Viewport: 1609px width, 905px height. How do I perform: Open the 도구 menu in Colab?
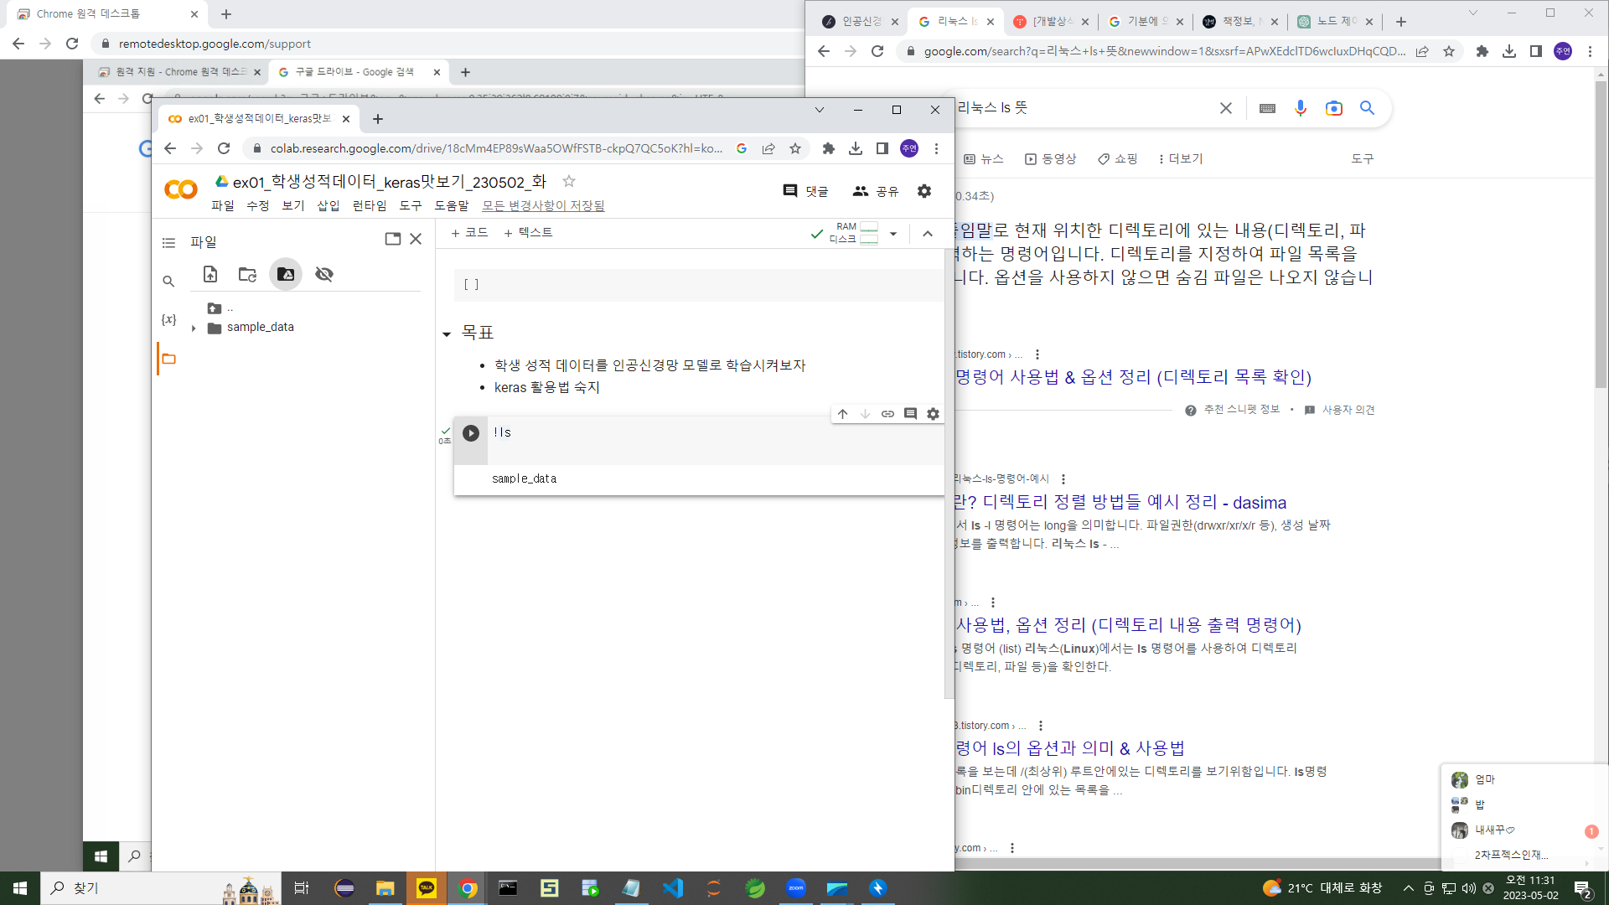click(411, 206)
